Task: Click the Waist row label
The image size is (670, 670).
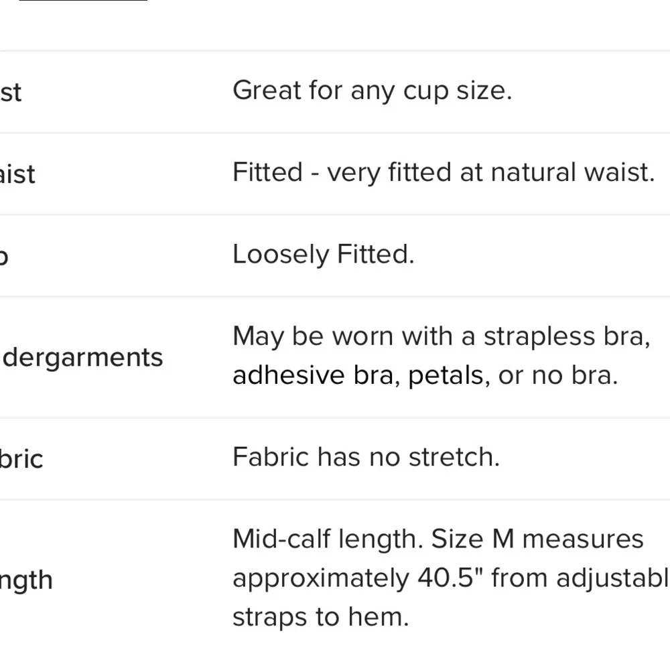Action: 17,174
